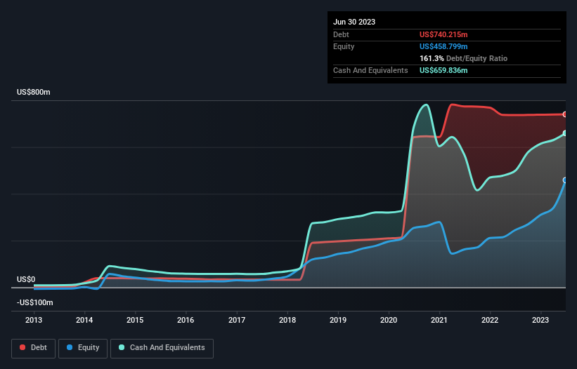The width and height of the screenshot is (577, 369).
Task: Click the 2021 x-axis label
Action: pos(439,320)
